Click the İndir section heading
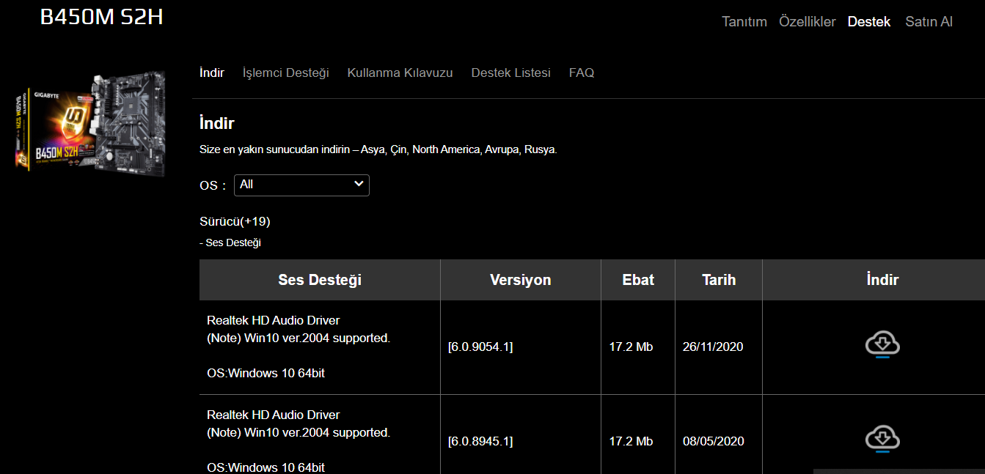The height and width of the screenshot is (474, 985). [217, 123]
